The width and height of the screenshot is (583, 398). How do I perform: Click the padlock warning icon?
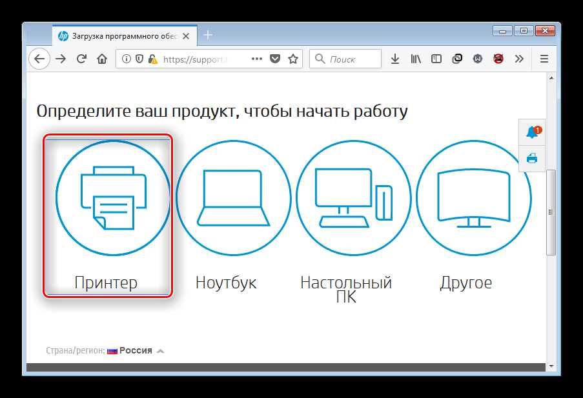point(152,59)
